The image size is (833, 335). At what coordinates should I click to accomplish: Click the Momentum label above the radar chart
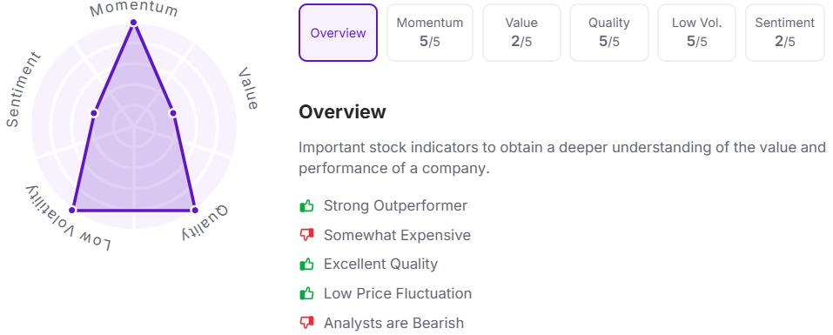(134, 9)
